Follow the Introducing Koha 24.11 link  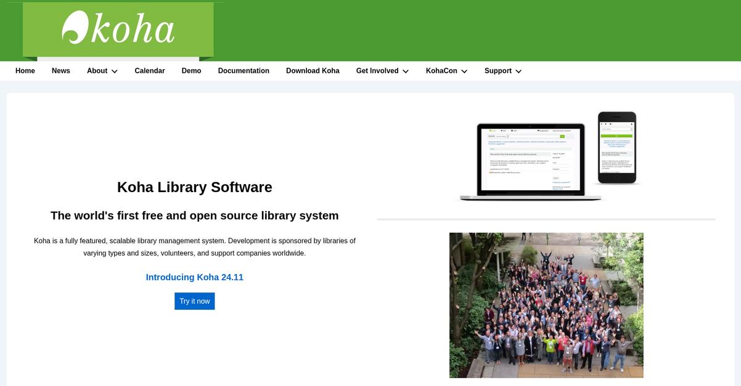pyautogui.click(x=195, y=278)
